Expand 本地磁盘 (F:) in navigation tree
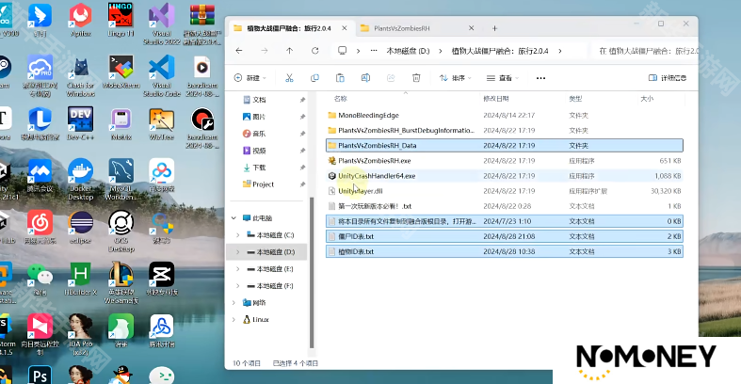This screenshot has width=741, height=384. (x=237, y=286)
